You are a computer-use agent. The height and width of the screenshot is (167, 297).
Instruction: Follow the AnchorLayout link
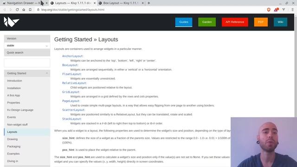(x=72, y=56)
